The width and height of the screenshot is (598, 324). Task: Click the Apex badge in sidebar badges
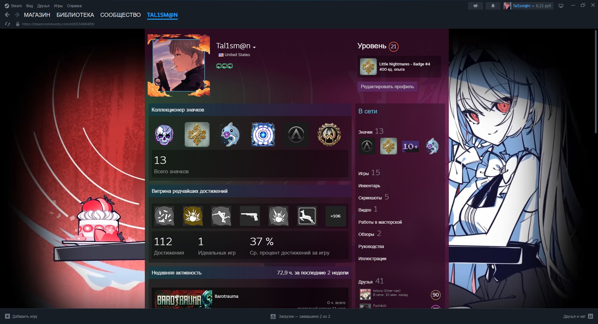(x=367, y=146)
